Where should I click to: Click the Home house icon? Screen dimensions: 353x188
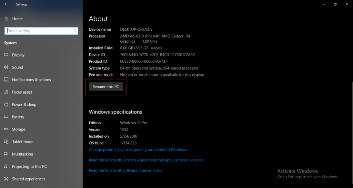[x=7, y=19]
